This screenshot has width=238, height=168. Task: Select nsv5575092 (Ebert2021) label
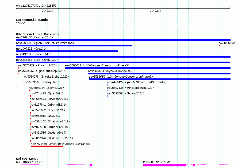coord(47,110)
